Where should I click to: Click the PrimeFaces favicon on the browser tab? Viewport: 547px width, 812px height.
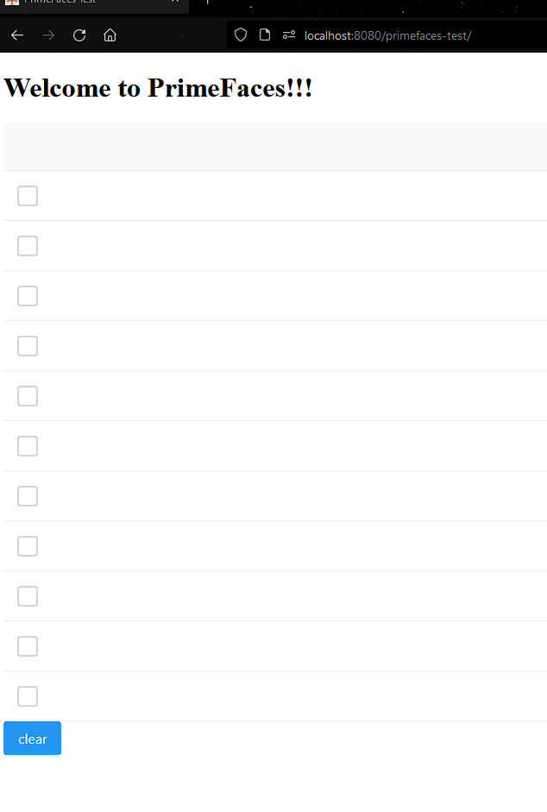pyautogui.click(x=10, y=3)
